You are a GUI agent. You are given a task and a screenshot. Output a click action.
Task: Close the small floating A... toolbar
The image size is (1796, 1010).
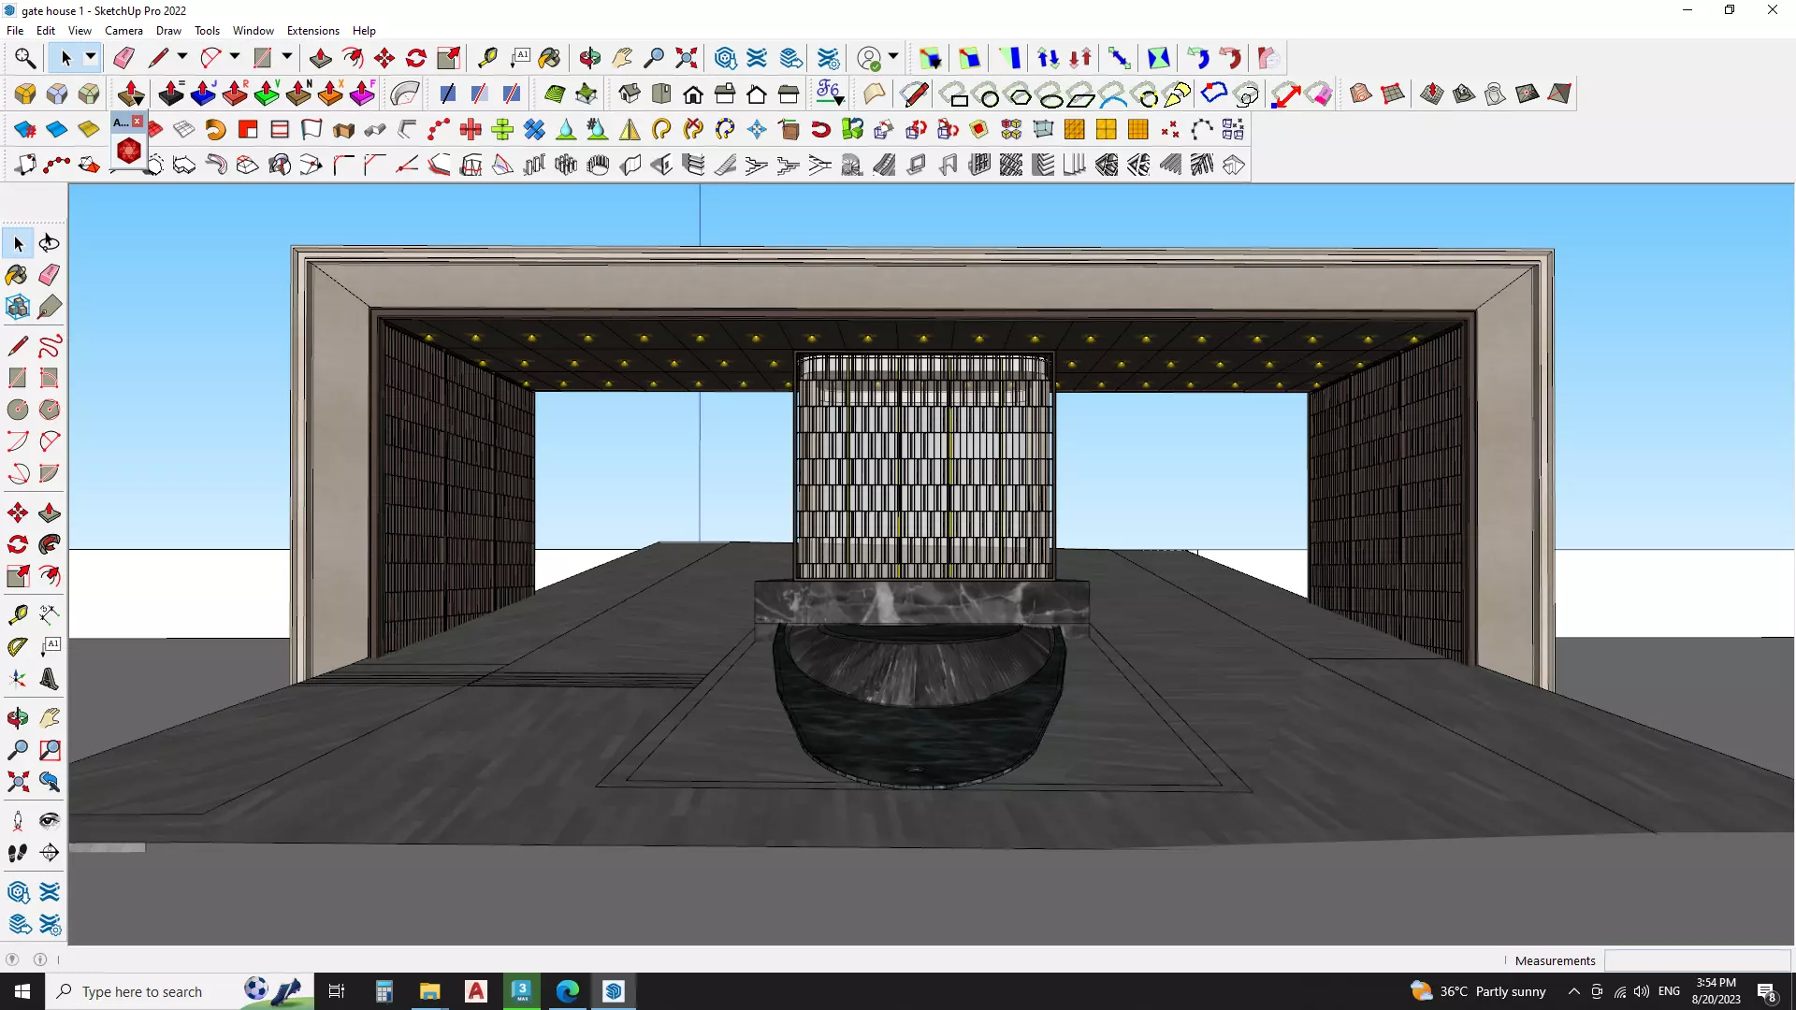coord(138,122)
